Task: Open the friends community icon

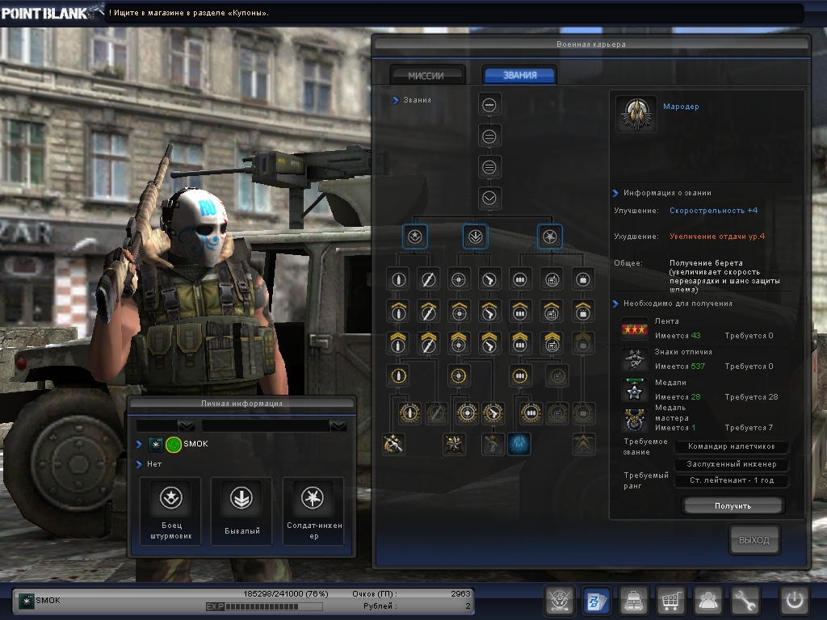Action: tap(708, 601)
